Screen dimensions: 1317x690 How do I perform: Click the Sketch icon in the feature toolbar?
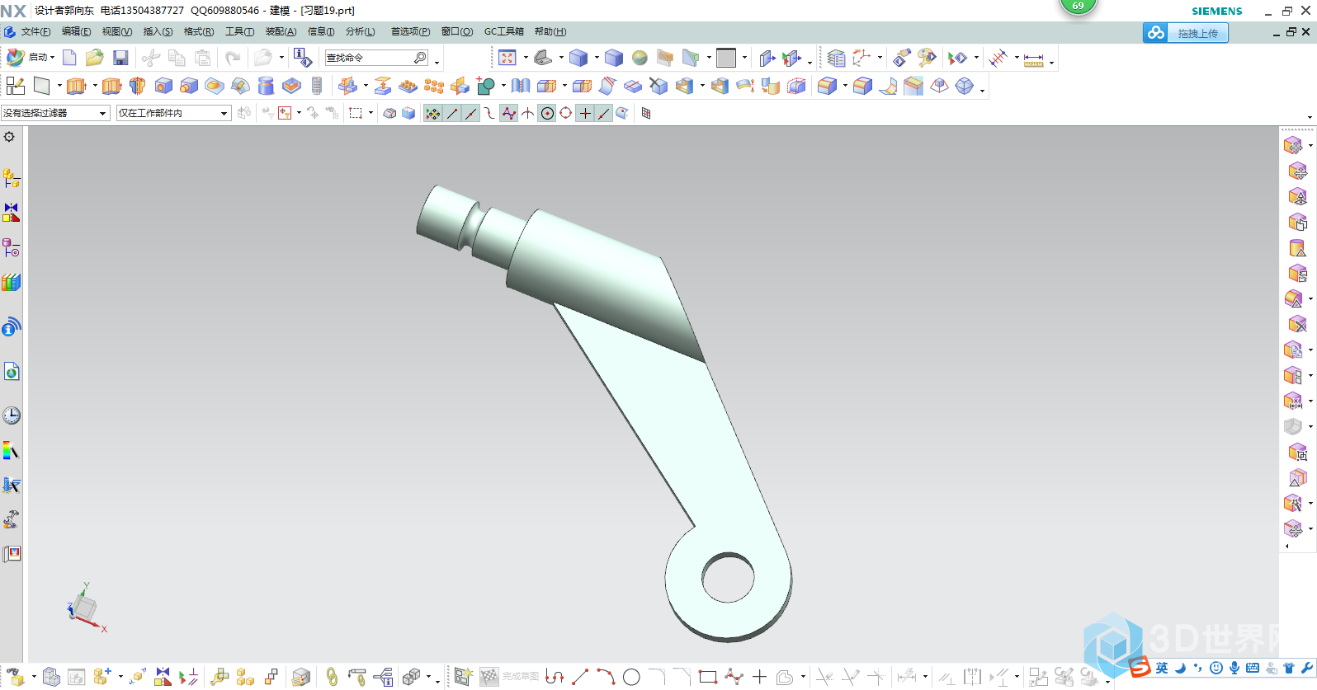click(16, 86)
